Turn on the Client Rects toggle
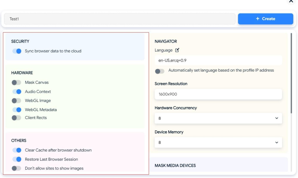Image resolution: width=298 pixels, height=178 pixels. coord(17,118)
